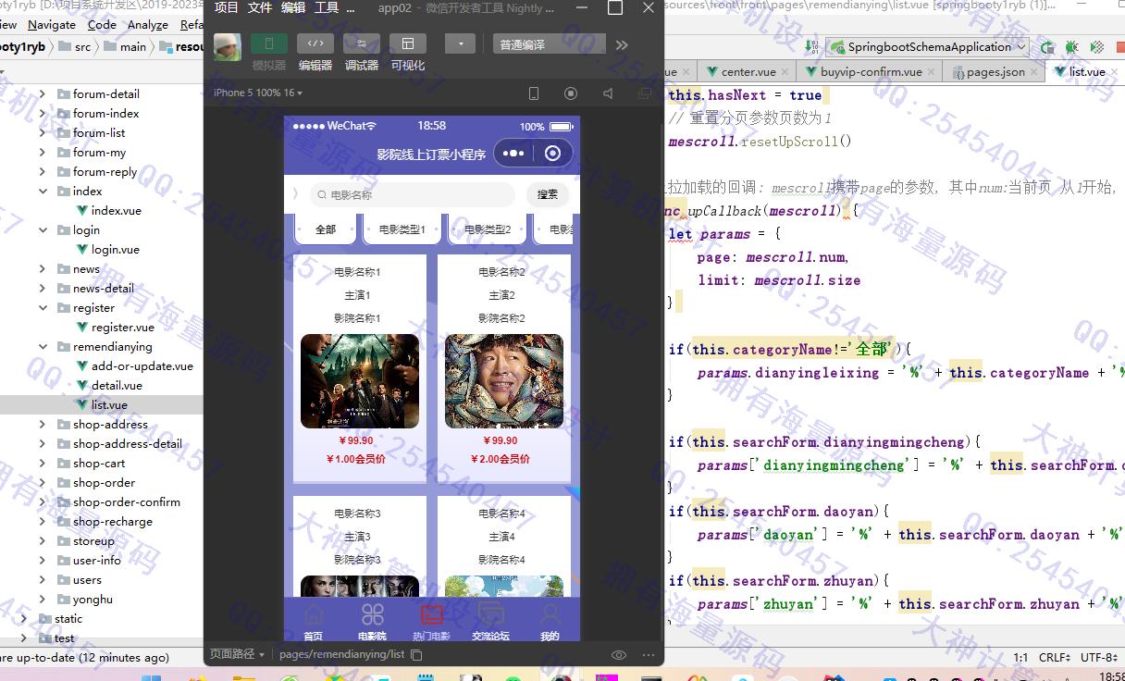
Task: Select the 电影类型2 category tab
Action: 488,229
